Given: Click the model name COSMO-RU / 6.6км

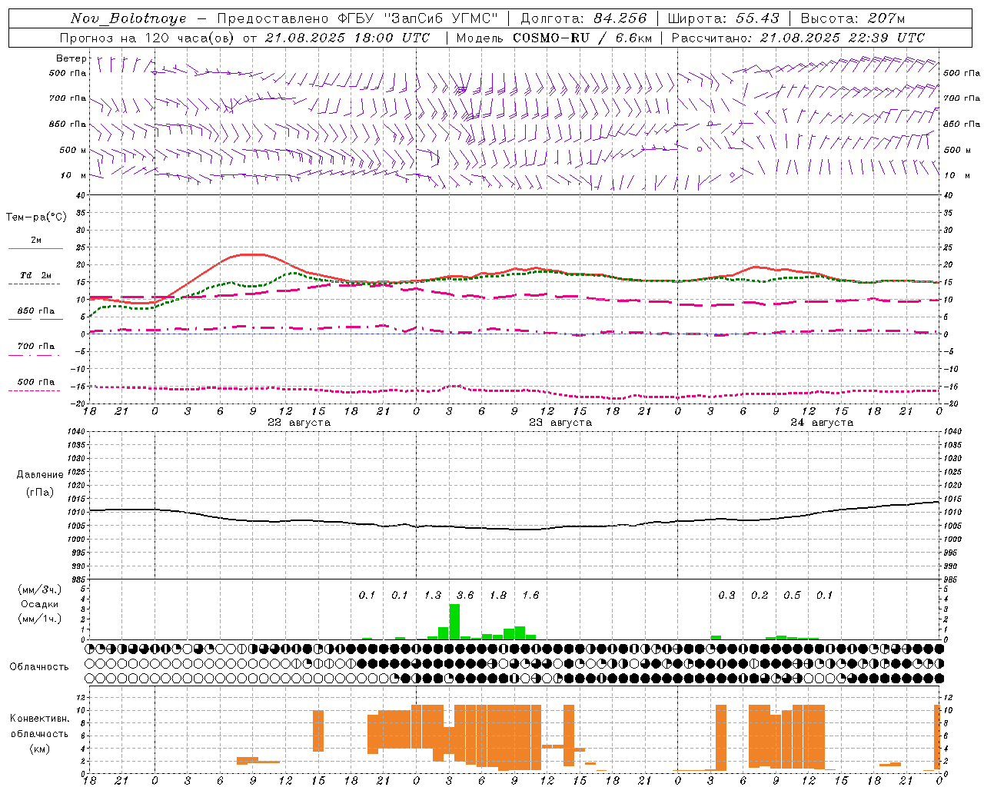Looking at the screenshot, I should click(x=583, y=38).
